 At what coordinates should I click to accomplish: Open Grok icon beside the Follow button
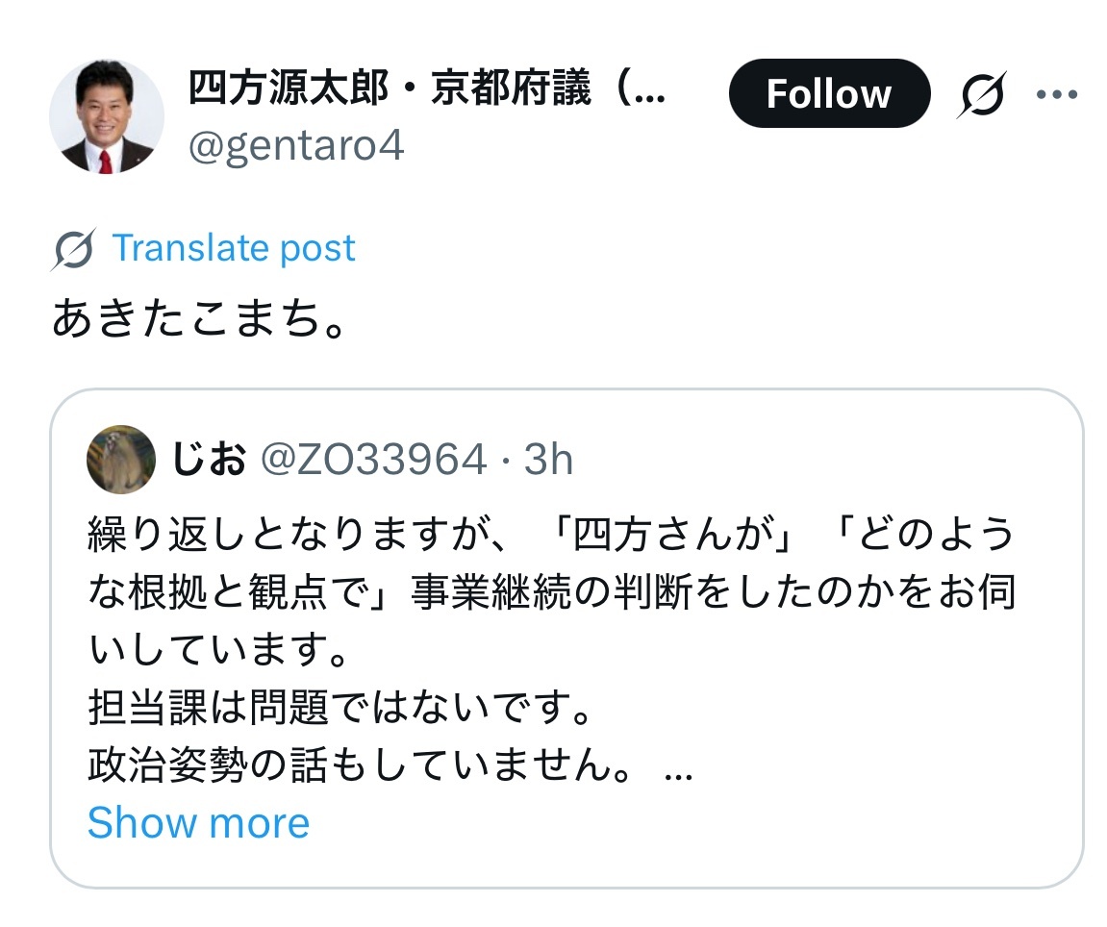pyautogui.click(x=981, y=94)
